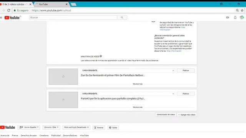
Task: Reload the page with the browser refresh icon
Action: coord(8,10)
